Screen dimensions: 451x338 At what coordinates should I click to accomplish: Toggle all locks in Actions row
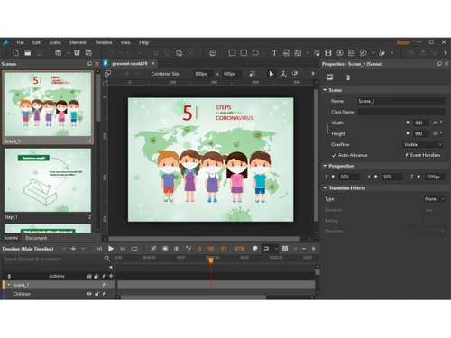pos(97,276)
